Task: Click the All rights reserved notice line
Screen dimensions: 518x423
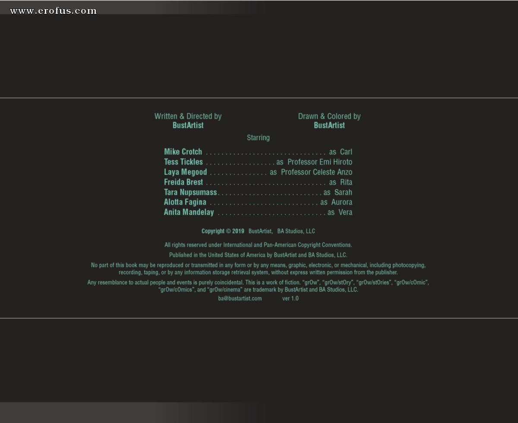Action: pyautogui.click(x=258, y=245)
